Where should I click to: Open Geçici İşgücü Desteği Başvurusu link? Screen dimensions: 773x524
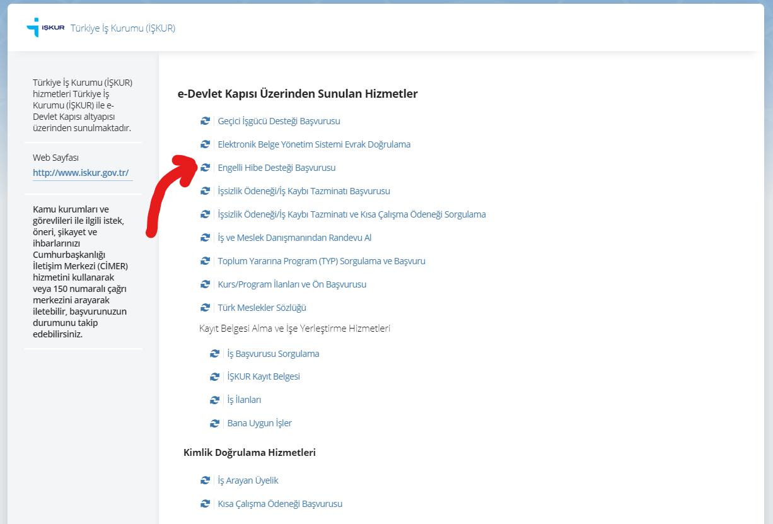click(279, 121)
